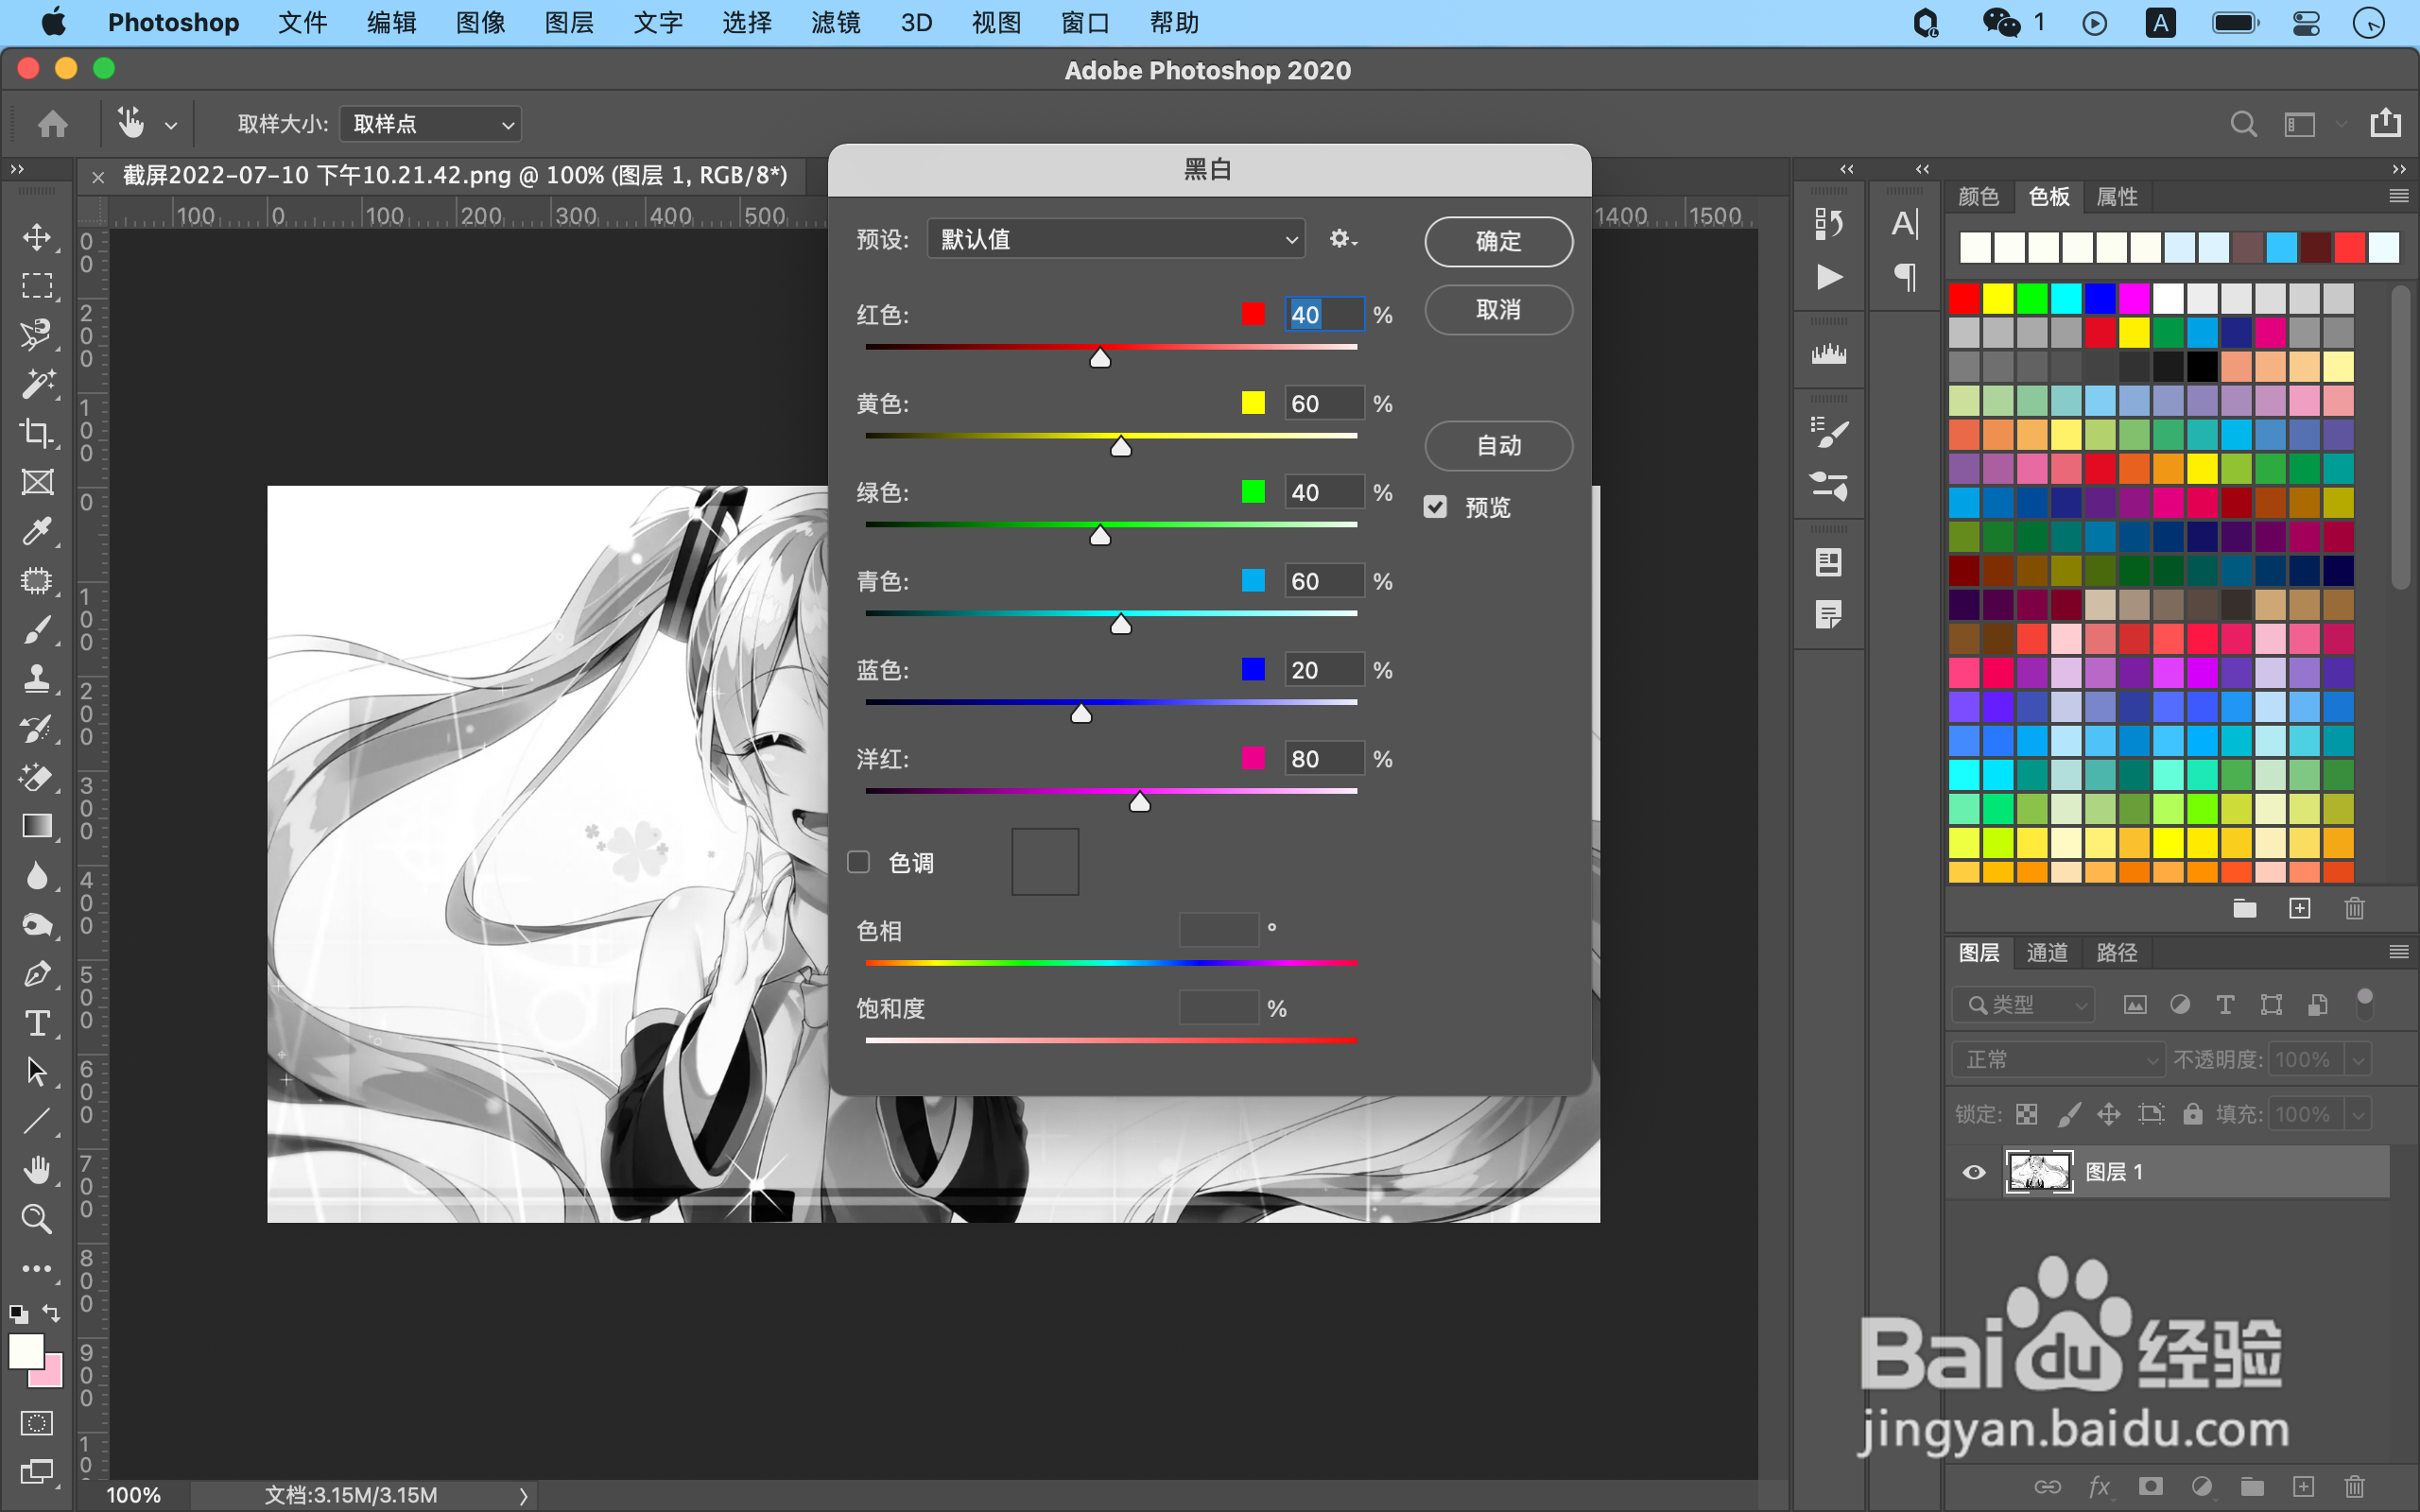Select the Clone Stamp tool
The height and width of the screenshot is (1512, 2420).
tap(37, 679)
